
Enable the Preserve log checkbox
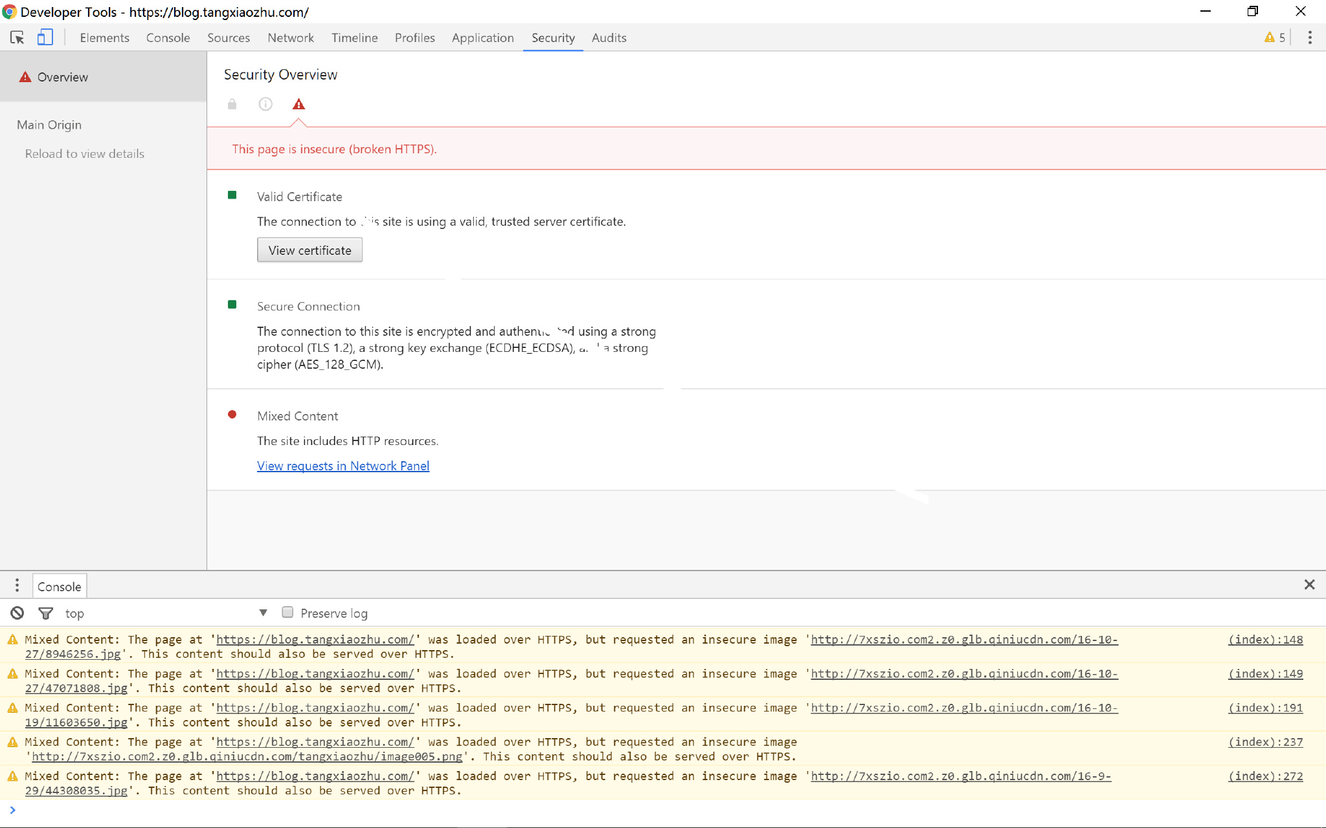(288, 612)
